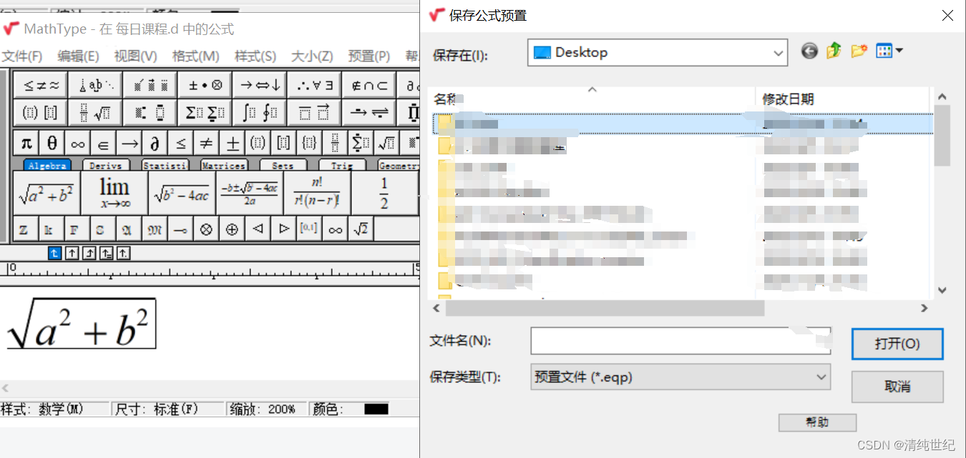Select the third tab-stop alignment button
The height and width of the screenshot is (458, 966).
click(89, 253)
